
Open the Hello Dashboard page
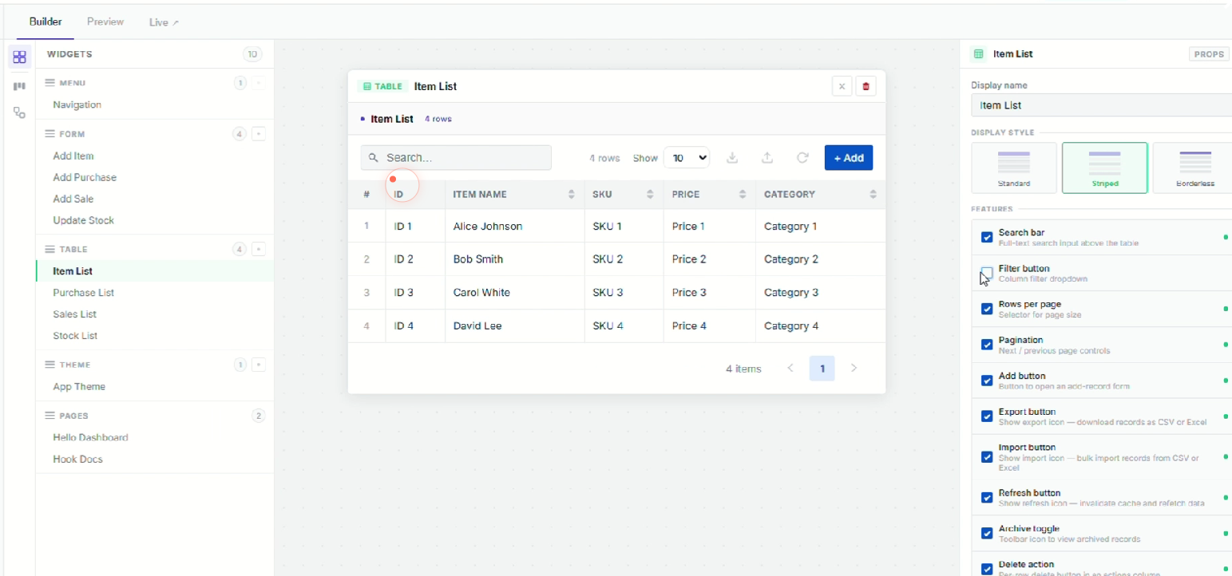tap(90, 438)
